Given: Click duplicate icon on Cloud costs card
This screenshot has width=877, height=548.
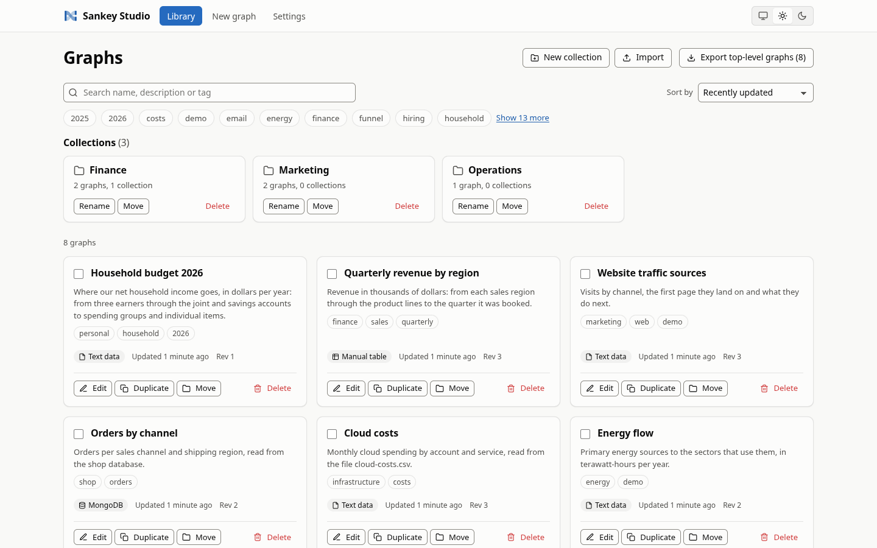Looking at the screenshot, I should pyautogui.click(x=378, y=537).
